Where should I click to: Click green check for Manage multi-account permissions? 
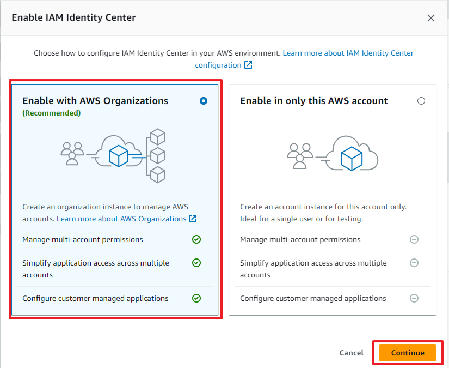(196, 239)
